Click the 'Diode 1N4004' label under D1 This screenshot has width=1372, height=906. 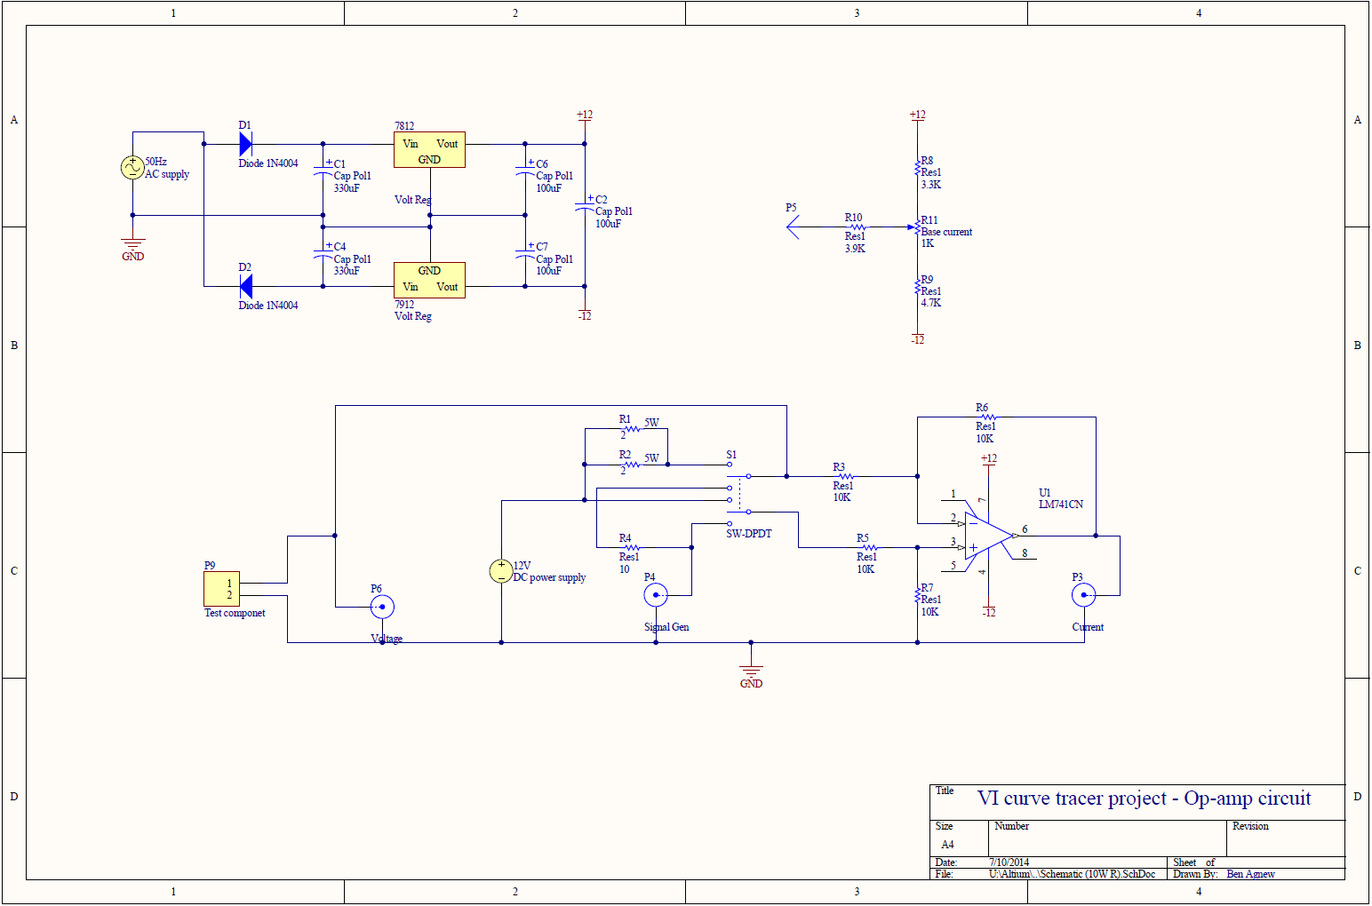click(268, 163)
